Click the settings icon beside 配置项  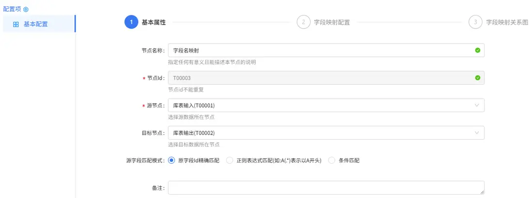(x=26, y=9)
